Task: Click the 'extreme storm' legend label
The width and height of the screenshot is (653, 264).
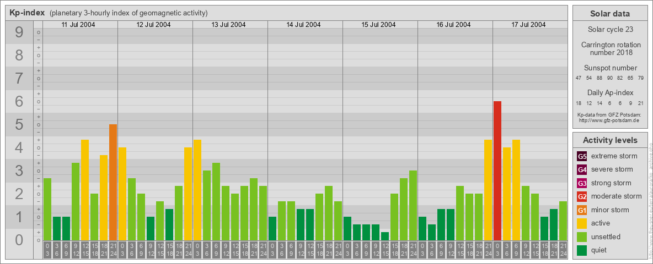Action: [x=614, y=156]
